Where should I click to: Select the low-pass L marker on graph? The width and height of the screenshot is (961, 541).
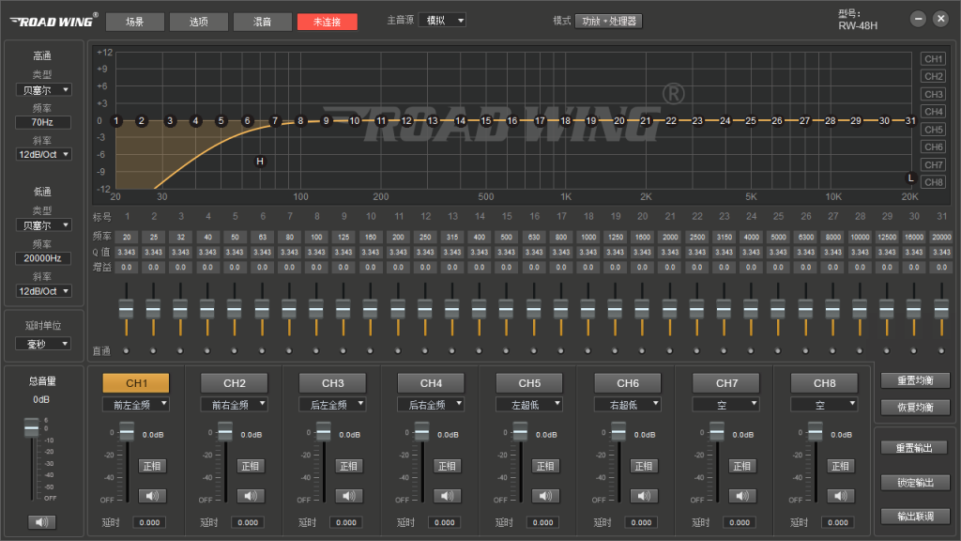(x=910, y=178)
